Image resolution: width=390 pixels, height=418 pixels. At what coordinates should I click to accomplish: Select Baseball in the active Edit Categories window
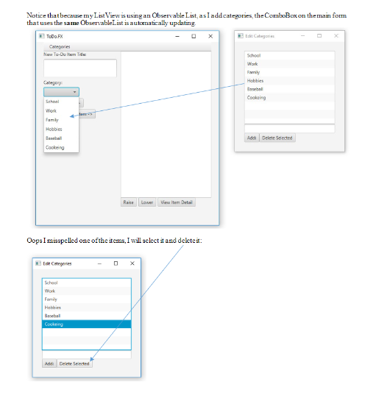coord(87,316)
